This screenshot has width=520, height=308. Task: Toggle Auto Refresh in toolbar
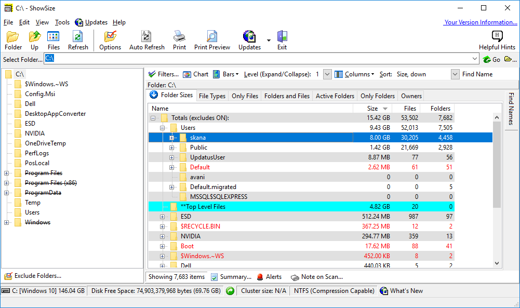(x=146, y=41)
